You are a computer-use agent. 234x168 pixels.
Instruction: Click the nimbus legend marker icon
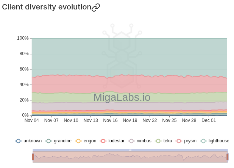click(131, 141)
